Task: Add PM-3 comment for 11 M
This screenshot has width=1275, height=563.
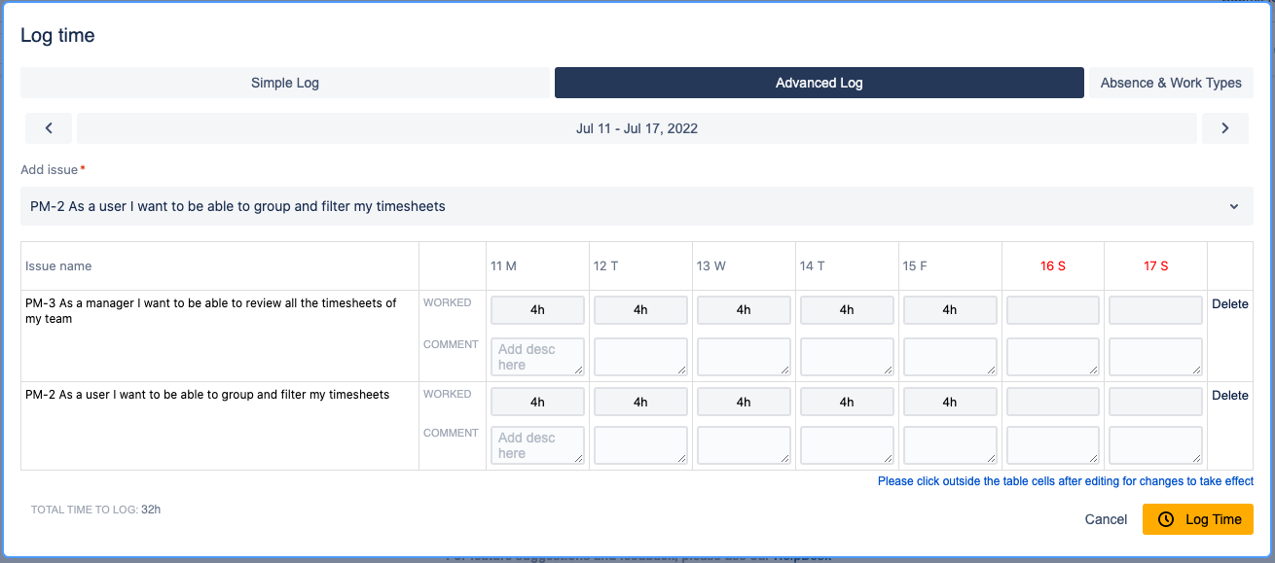Action: tap(537, 357)
